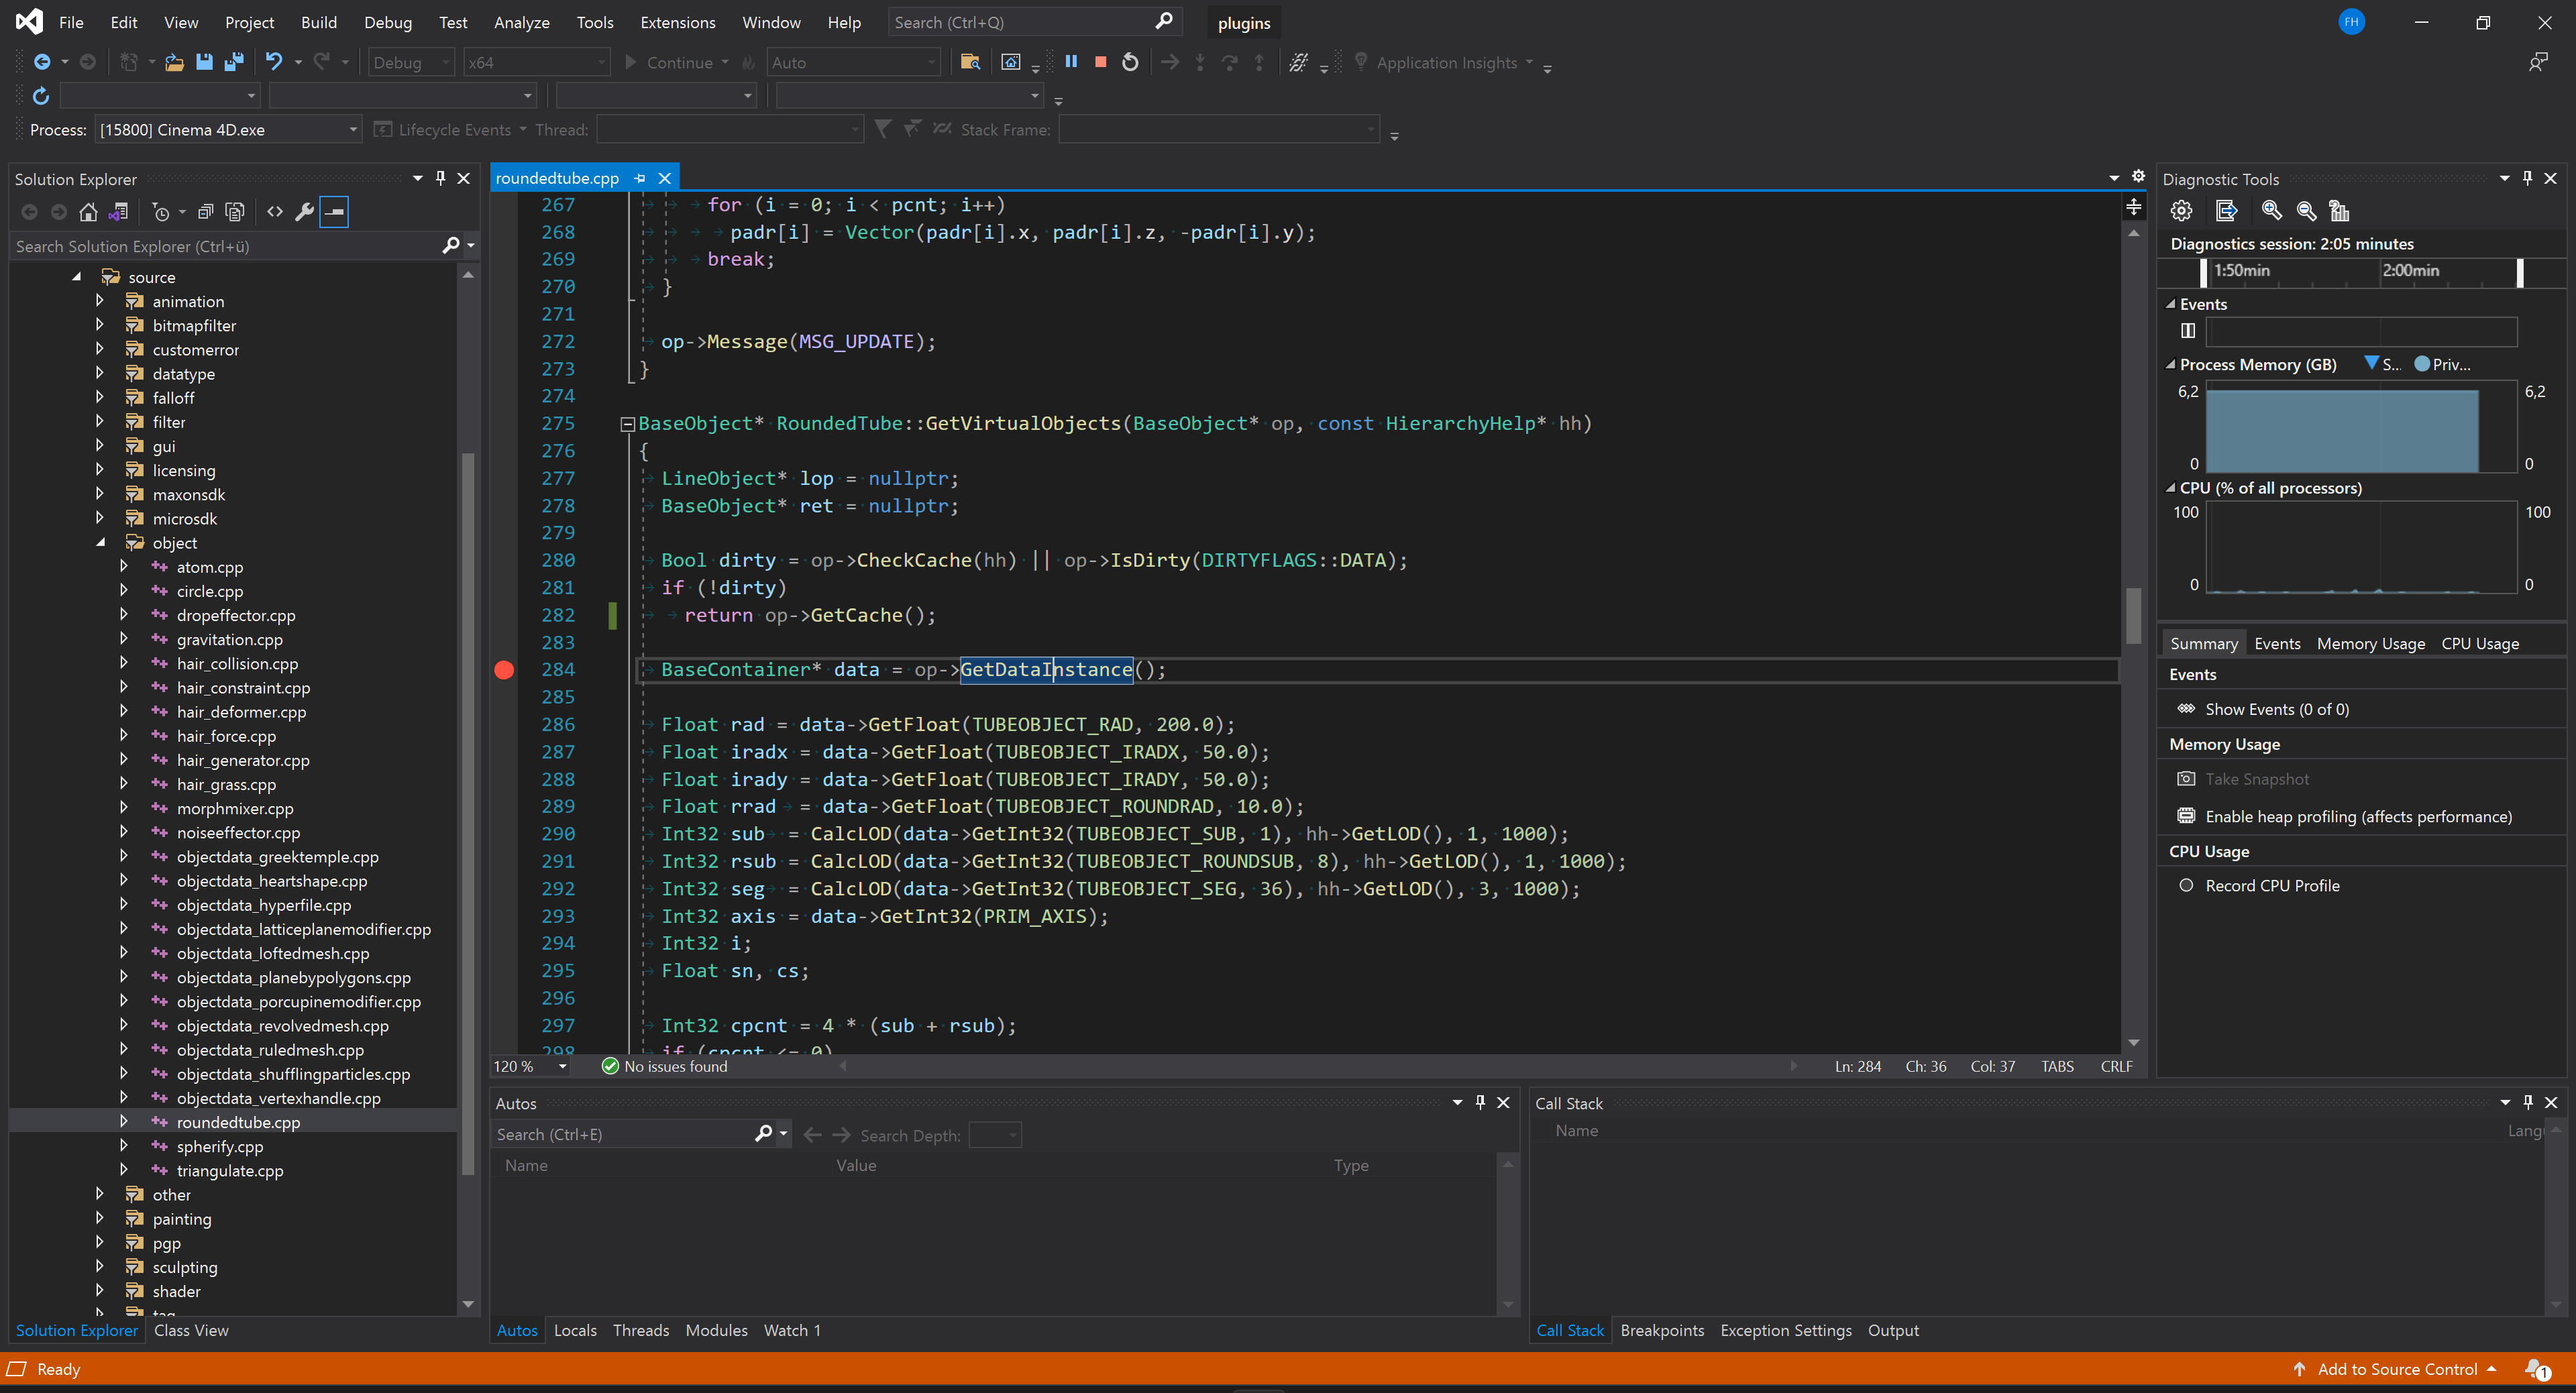Switch to the Memory Usage tab

point(2370,643)
